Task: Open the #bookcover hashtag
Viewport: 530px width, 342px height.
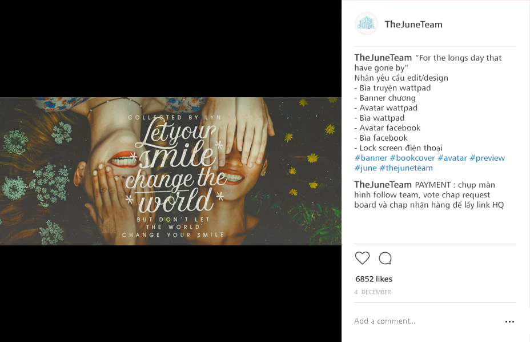Action: coord(412,158)
